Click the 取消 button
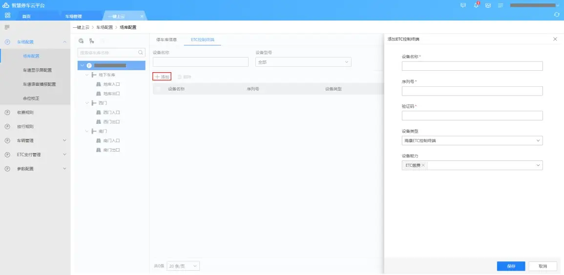 tap(543, 266)
